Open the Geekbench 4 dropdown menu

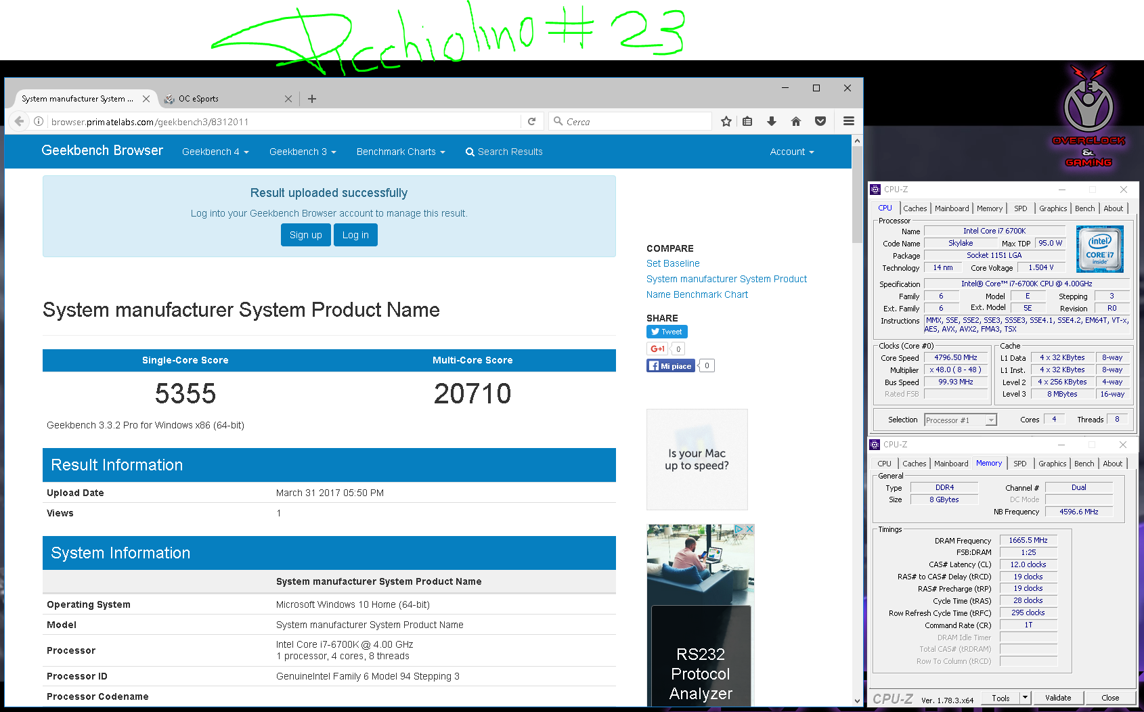pos(215,152)
